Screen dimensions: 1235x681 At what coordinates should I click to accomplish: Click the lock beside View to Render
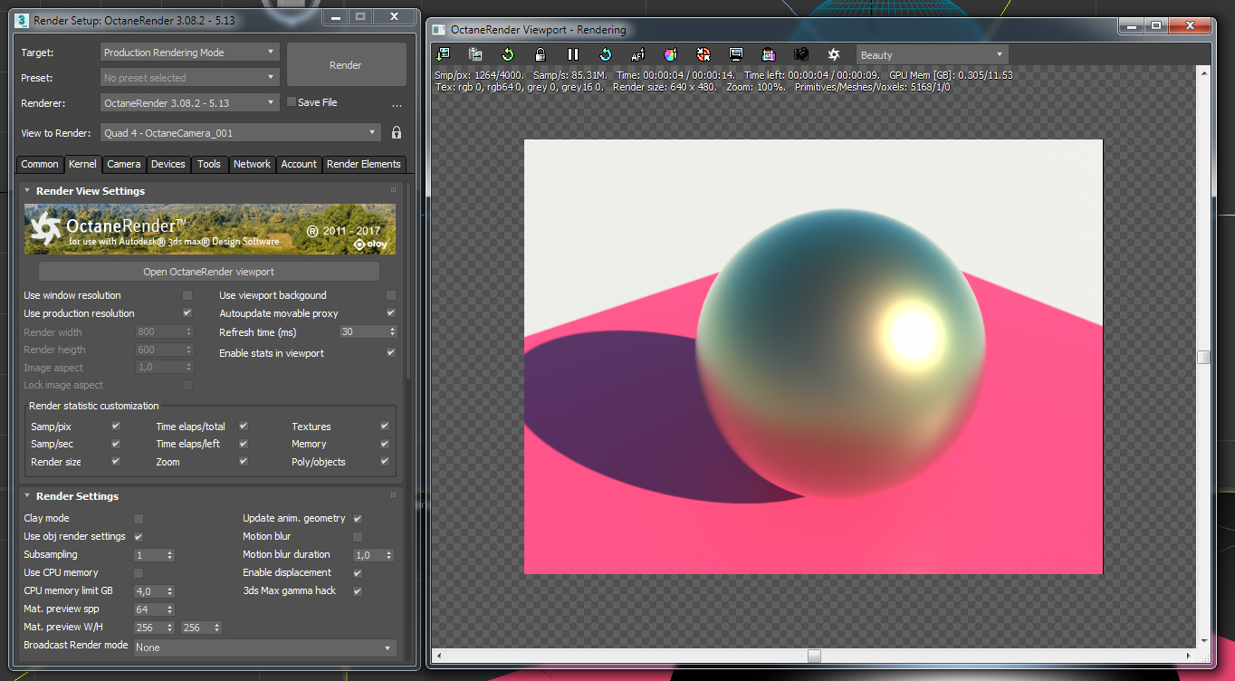pos(397,133)
